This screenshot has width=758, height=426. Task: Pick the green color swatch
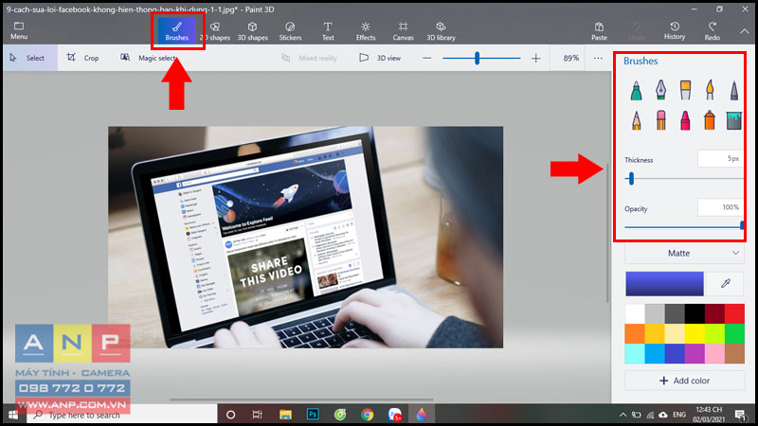pos(734,334)
